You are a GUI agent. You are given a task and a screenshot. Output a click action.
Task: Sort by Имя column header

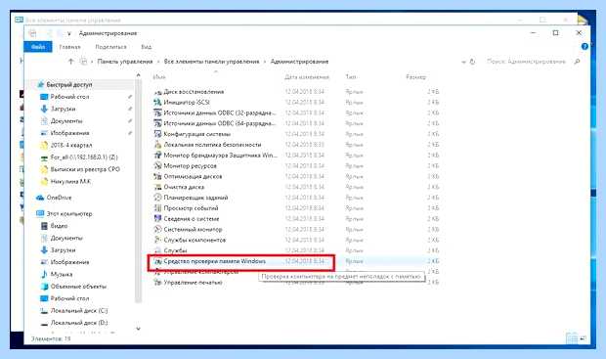point(159,77)
